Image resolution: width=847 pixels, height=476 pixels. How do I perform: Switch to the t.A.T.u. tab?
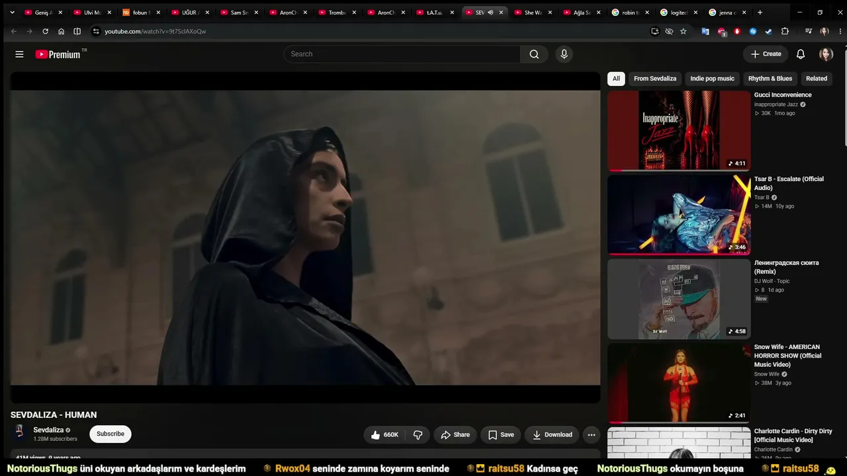pos(435,13)
